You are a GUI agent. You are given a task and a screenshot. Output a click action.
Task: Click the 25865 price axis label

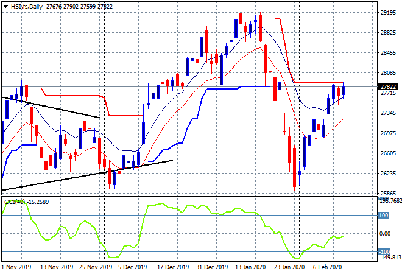point(388,193)
